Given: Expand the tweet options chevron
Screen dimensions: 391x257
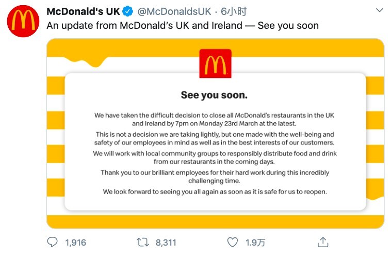Looking at the screenshot, I should pyautogui.click(x=379, y=10).
